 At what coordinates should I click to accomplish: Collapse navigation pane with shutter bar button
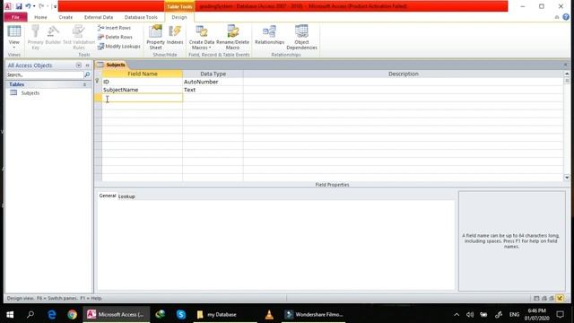(x=88, y=65)
